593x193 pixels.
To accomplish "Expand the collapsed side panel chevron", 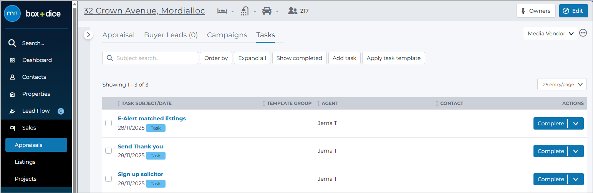I will (x=88, y=35).
